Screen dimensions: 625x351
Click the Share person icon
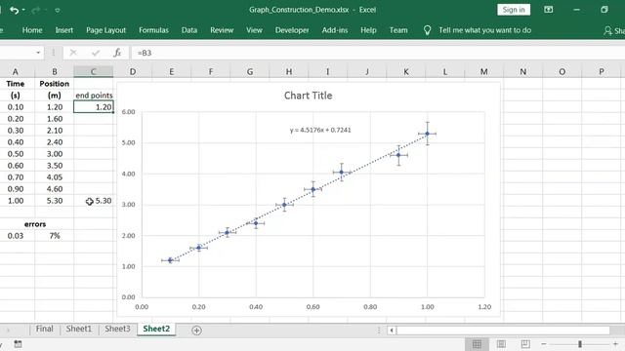607,30
